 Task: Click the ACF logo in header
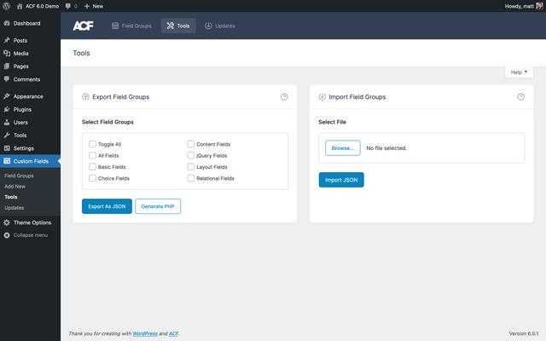point(83,26)
